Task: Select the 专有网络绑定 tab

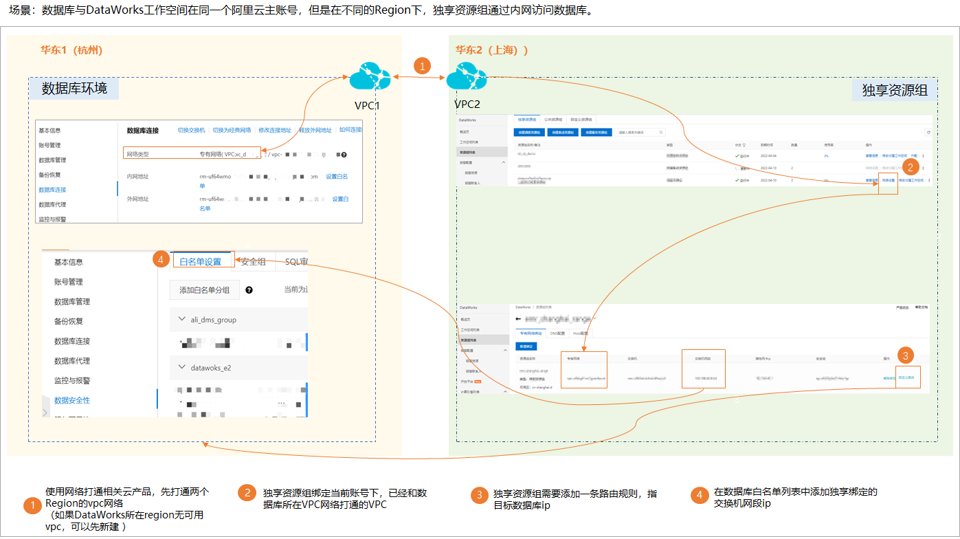Action: (531, 333)
